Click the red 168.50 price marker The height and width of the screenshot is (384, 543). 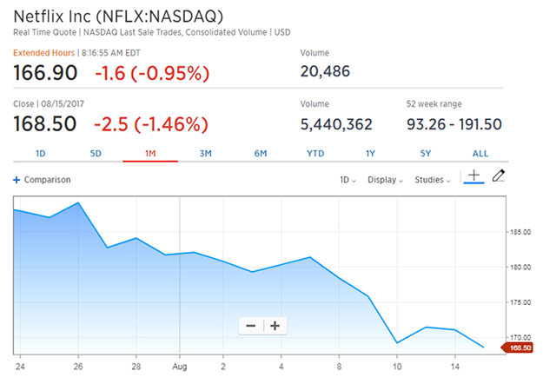[x=519, y=348]
